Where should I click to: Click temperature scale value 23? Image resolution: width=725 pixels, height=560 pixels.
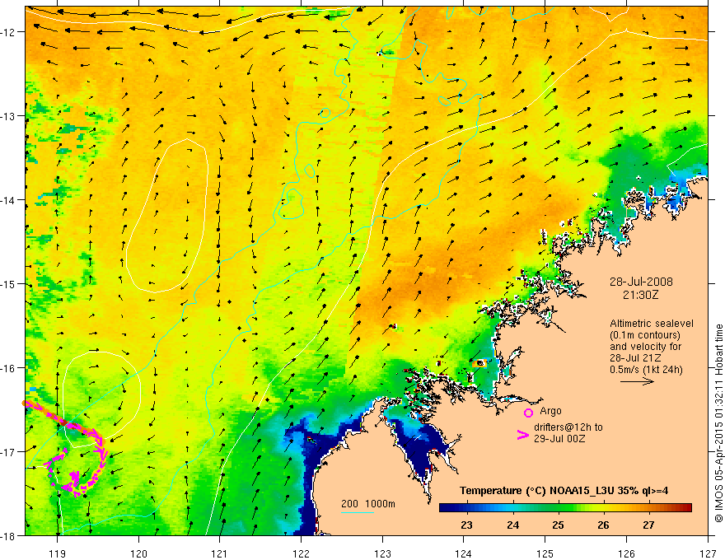pyautogui.click(x=466, y=525)
